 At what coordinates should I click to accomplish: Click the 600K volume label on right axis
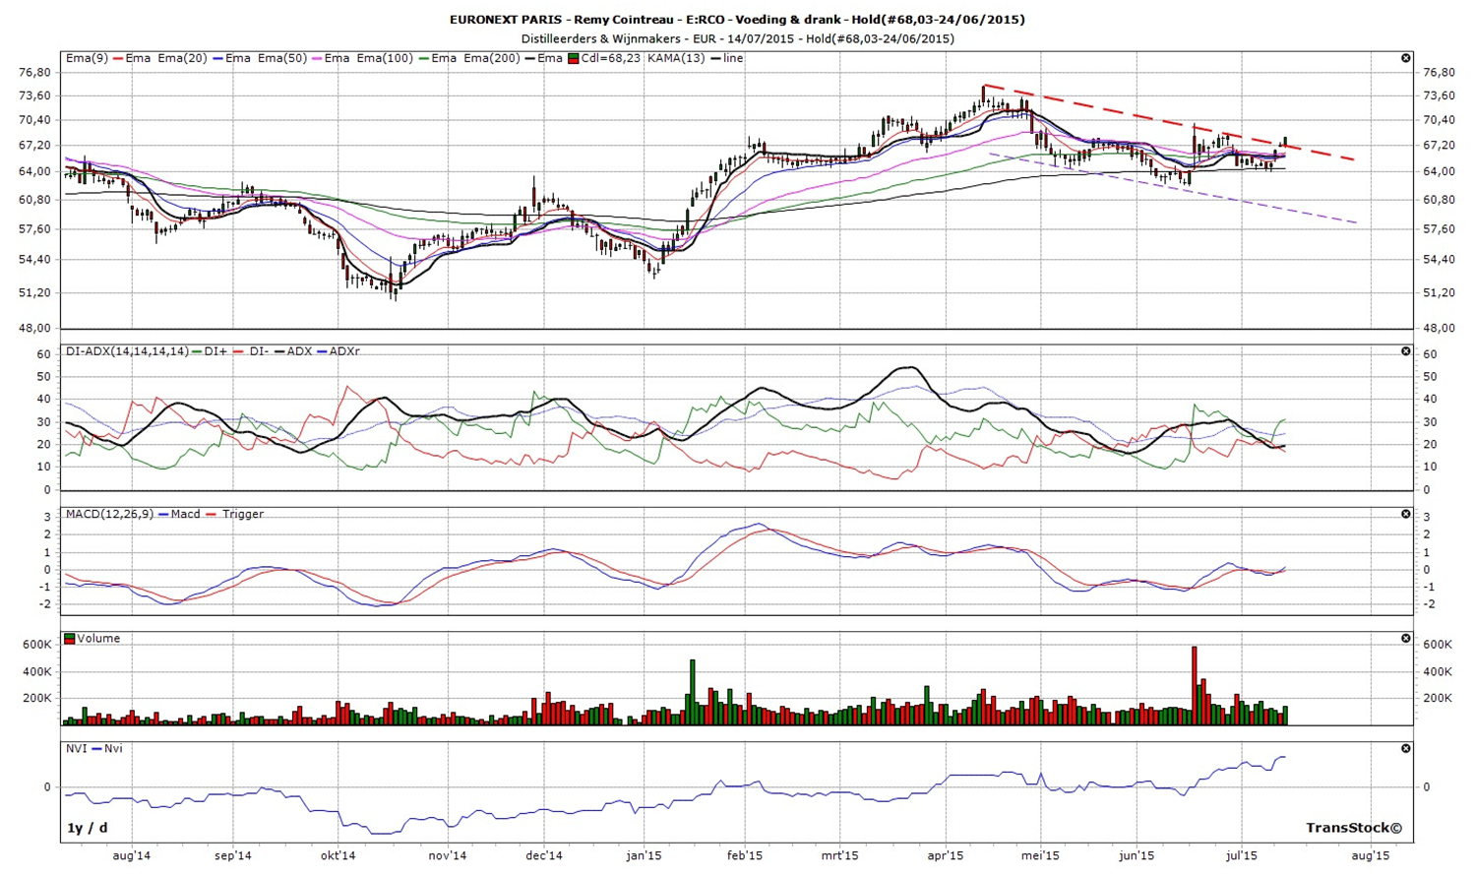click(x=1438, y=645)
